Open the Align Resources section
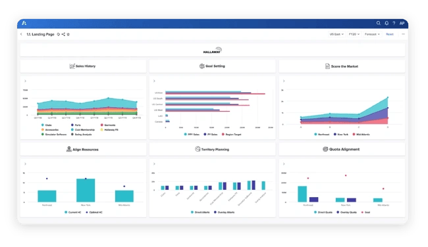Screen dimensions: 428x247 pyautogui.click(x=83, y=149)
